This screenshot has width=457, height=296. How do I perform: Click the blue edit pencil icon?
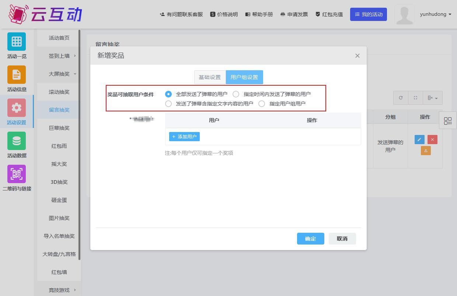[x=419, y=140]
